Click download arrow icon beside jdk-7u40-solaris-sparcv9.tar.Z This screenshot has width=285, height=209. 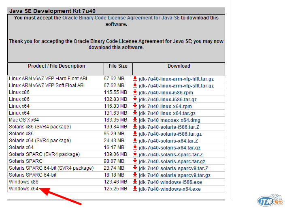point(135,168)
